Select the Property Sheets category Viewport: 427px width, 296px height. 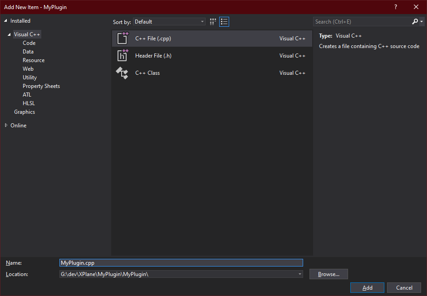point(41,86)
